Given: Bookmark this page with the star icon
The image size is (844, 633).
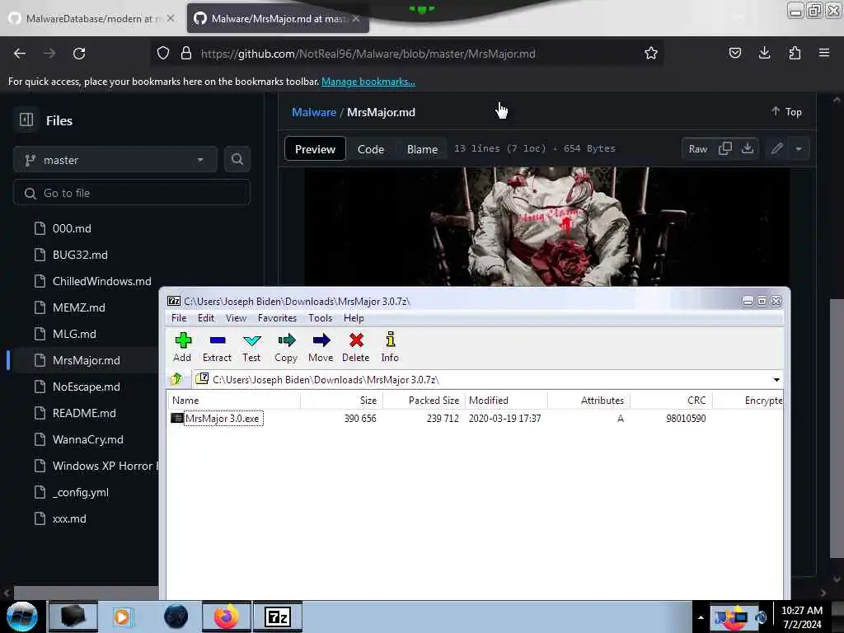Looking at the screenshot, I should point(651,53).
